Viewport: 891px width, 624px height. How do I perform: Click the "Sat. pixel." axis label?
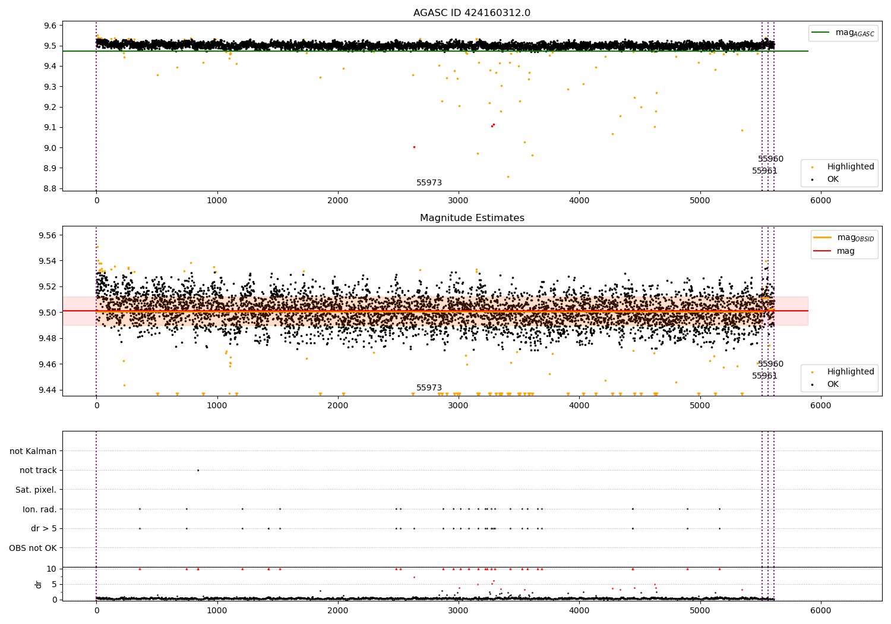click(36, 490)
